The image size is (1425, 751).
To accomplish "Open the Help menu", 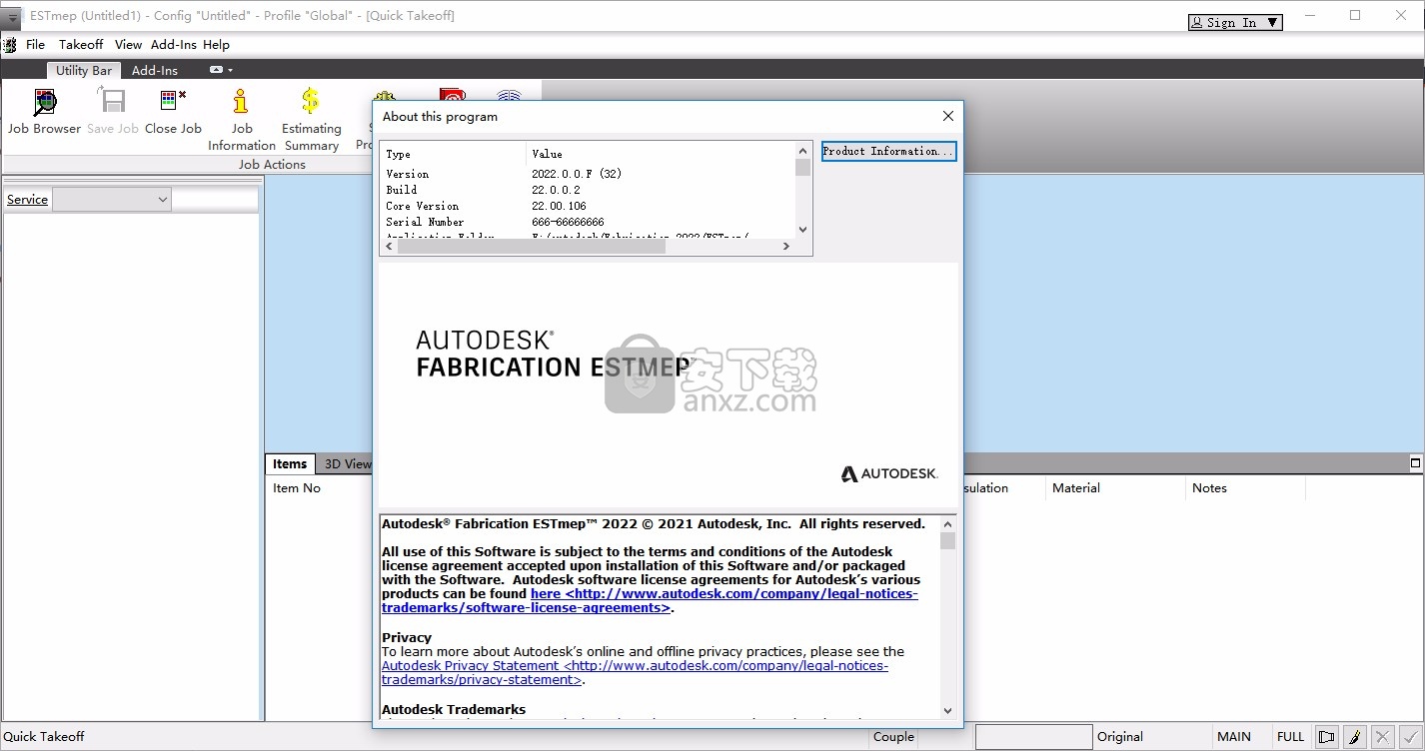I will 217,45.
